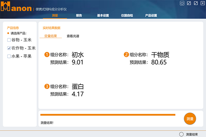Click the orange measurement progress bar
The image size is (206, 137).
(x=107, y=115)
